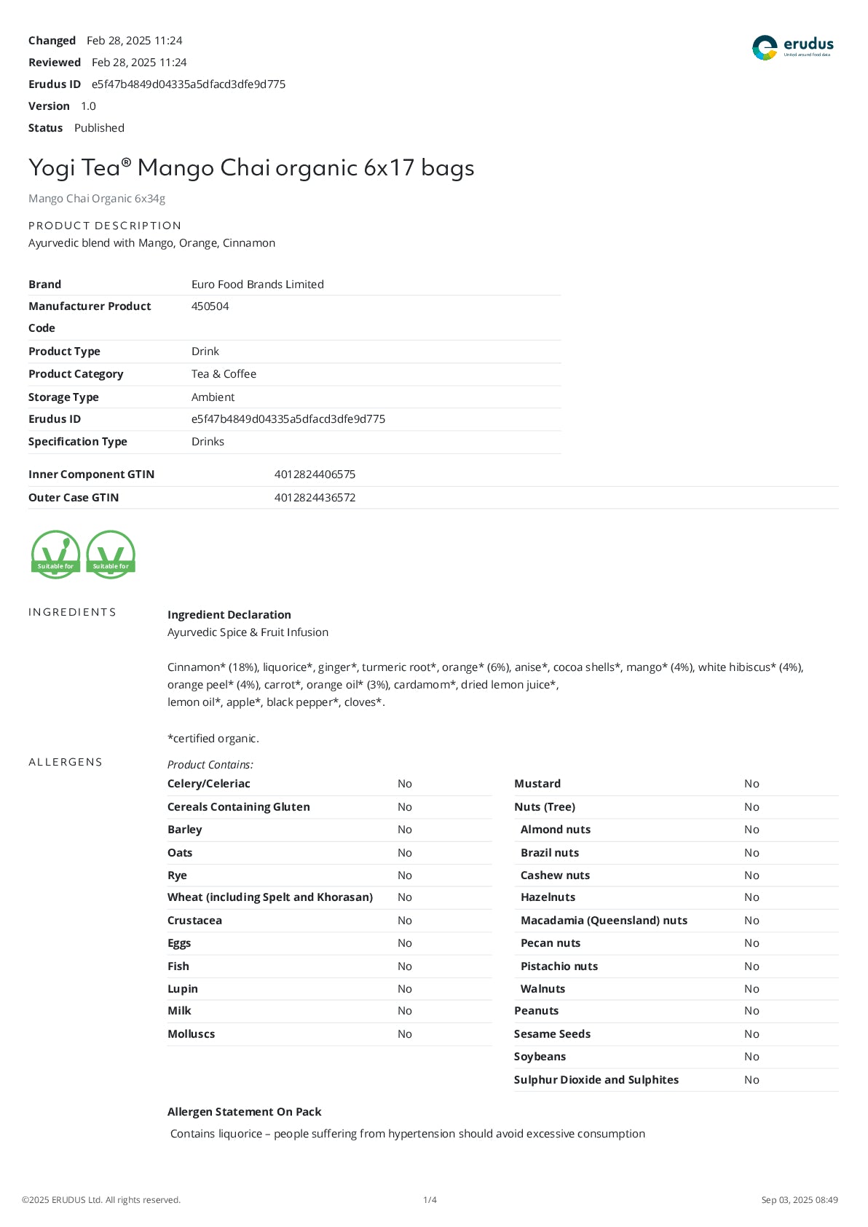
Task: Click the Manufacturer Product Code value 450504
Action: coord(210,306)
